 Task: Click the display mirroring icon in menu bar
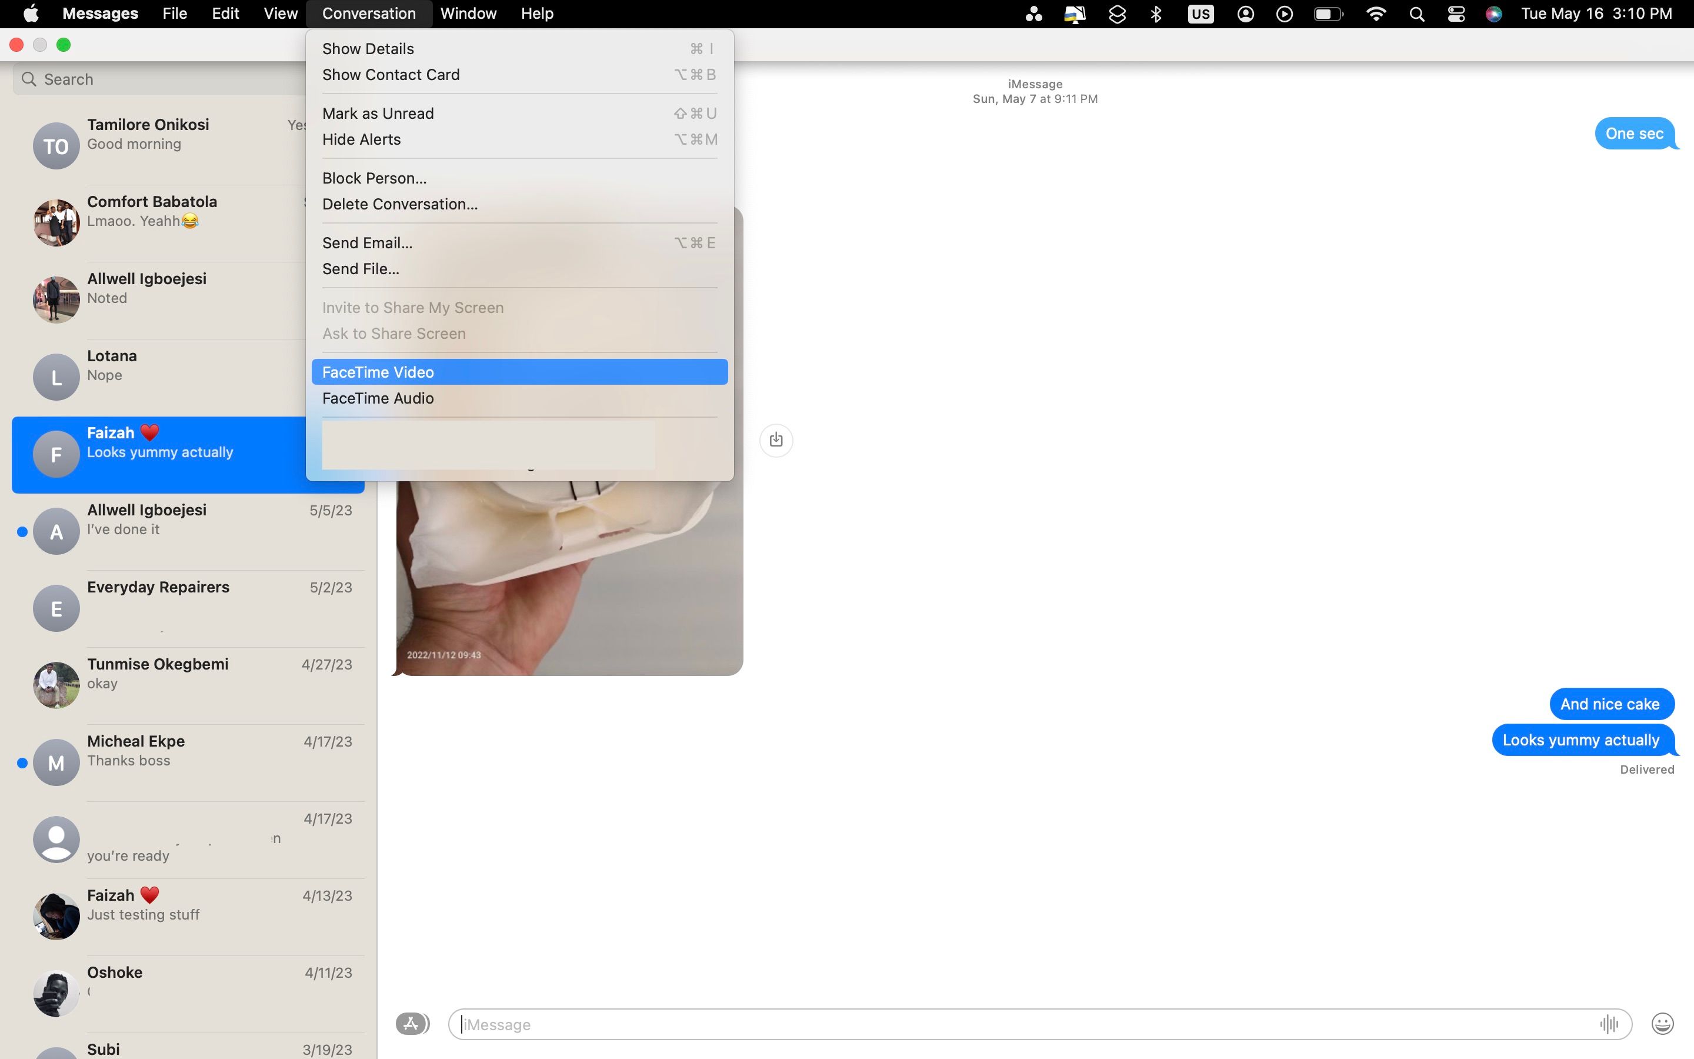(1075, 14)
